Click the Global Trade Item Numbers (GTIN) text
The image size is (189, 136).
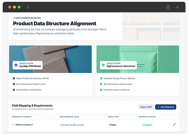coord(32,78)
